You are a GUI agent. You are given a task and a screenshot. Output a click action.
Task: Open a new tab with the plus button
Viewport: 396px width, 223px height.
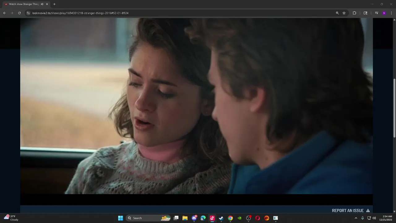coord(54,4)
